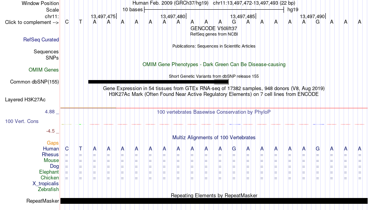Select the gray dbSNP variant segment

[221, 82]
